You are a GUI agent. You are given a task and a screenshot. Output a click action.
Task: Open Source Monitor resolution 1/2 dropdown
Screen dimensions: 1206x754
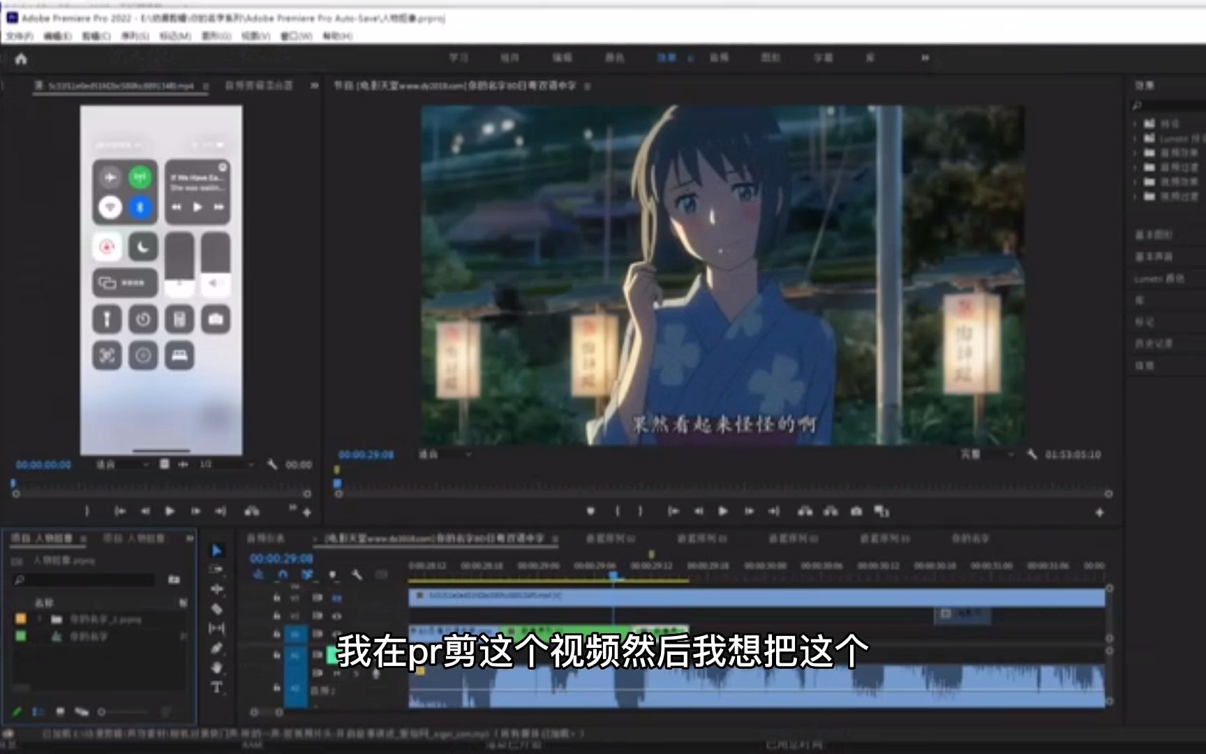(228, 464)
